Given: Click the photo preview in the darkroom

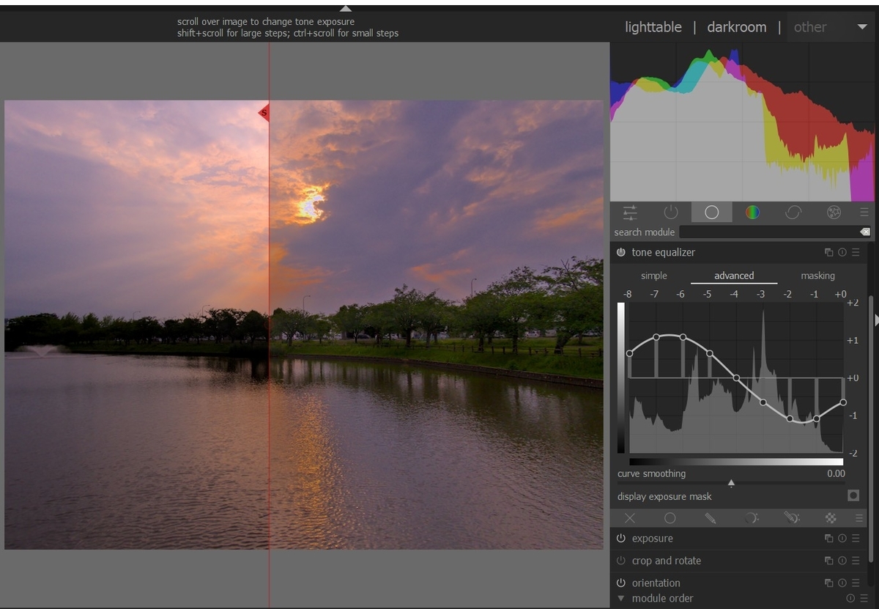Looking at the screenshot, I should (304, 325).
